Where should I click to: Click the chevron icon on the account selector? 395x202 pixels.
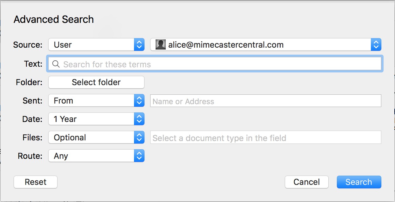[x=376, y=44]
